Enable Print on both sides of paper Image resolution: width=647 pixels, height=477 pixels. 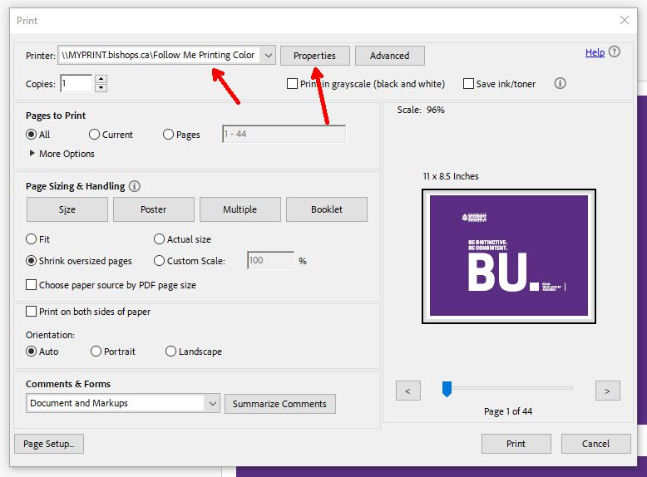[x=32, y=312]
